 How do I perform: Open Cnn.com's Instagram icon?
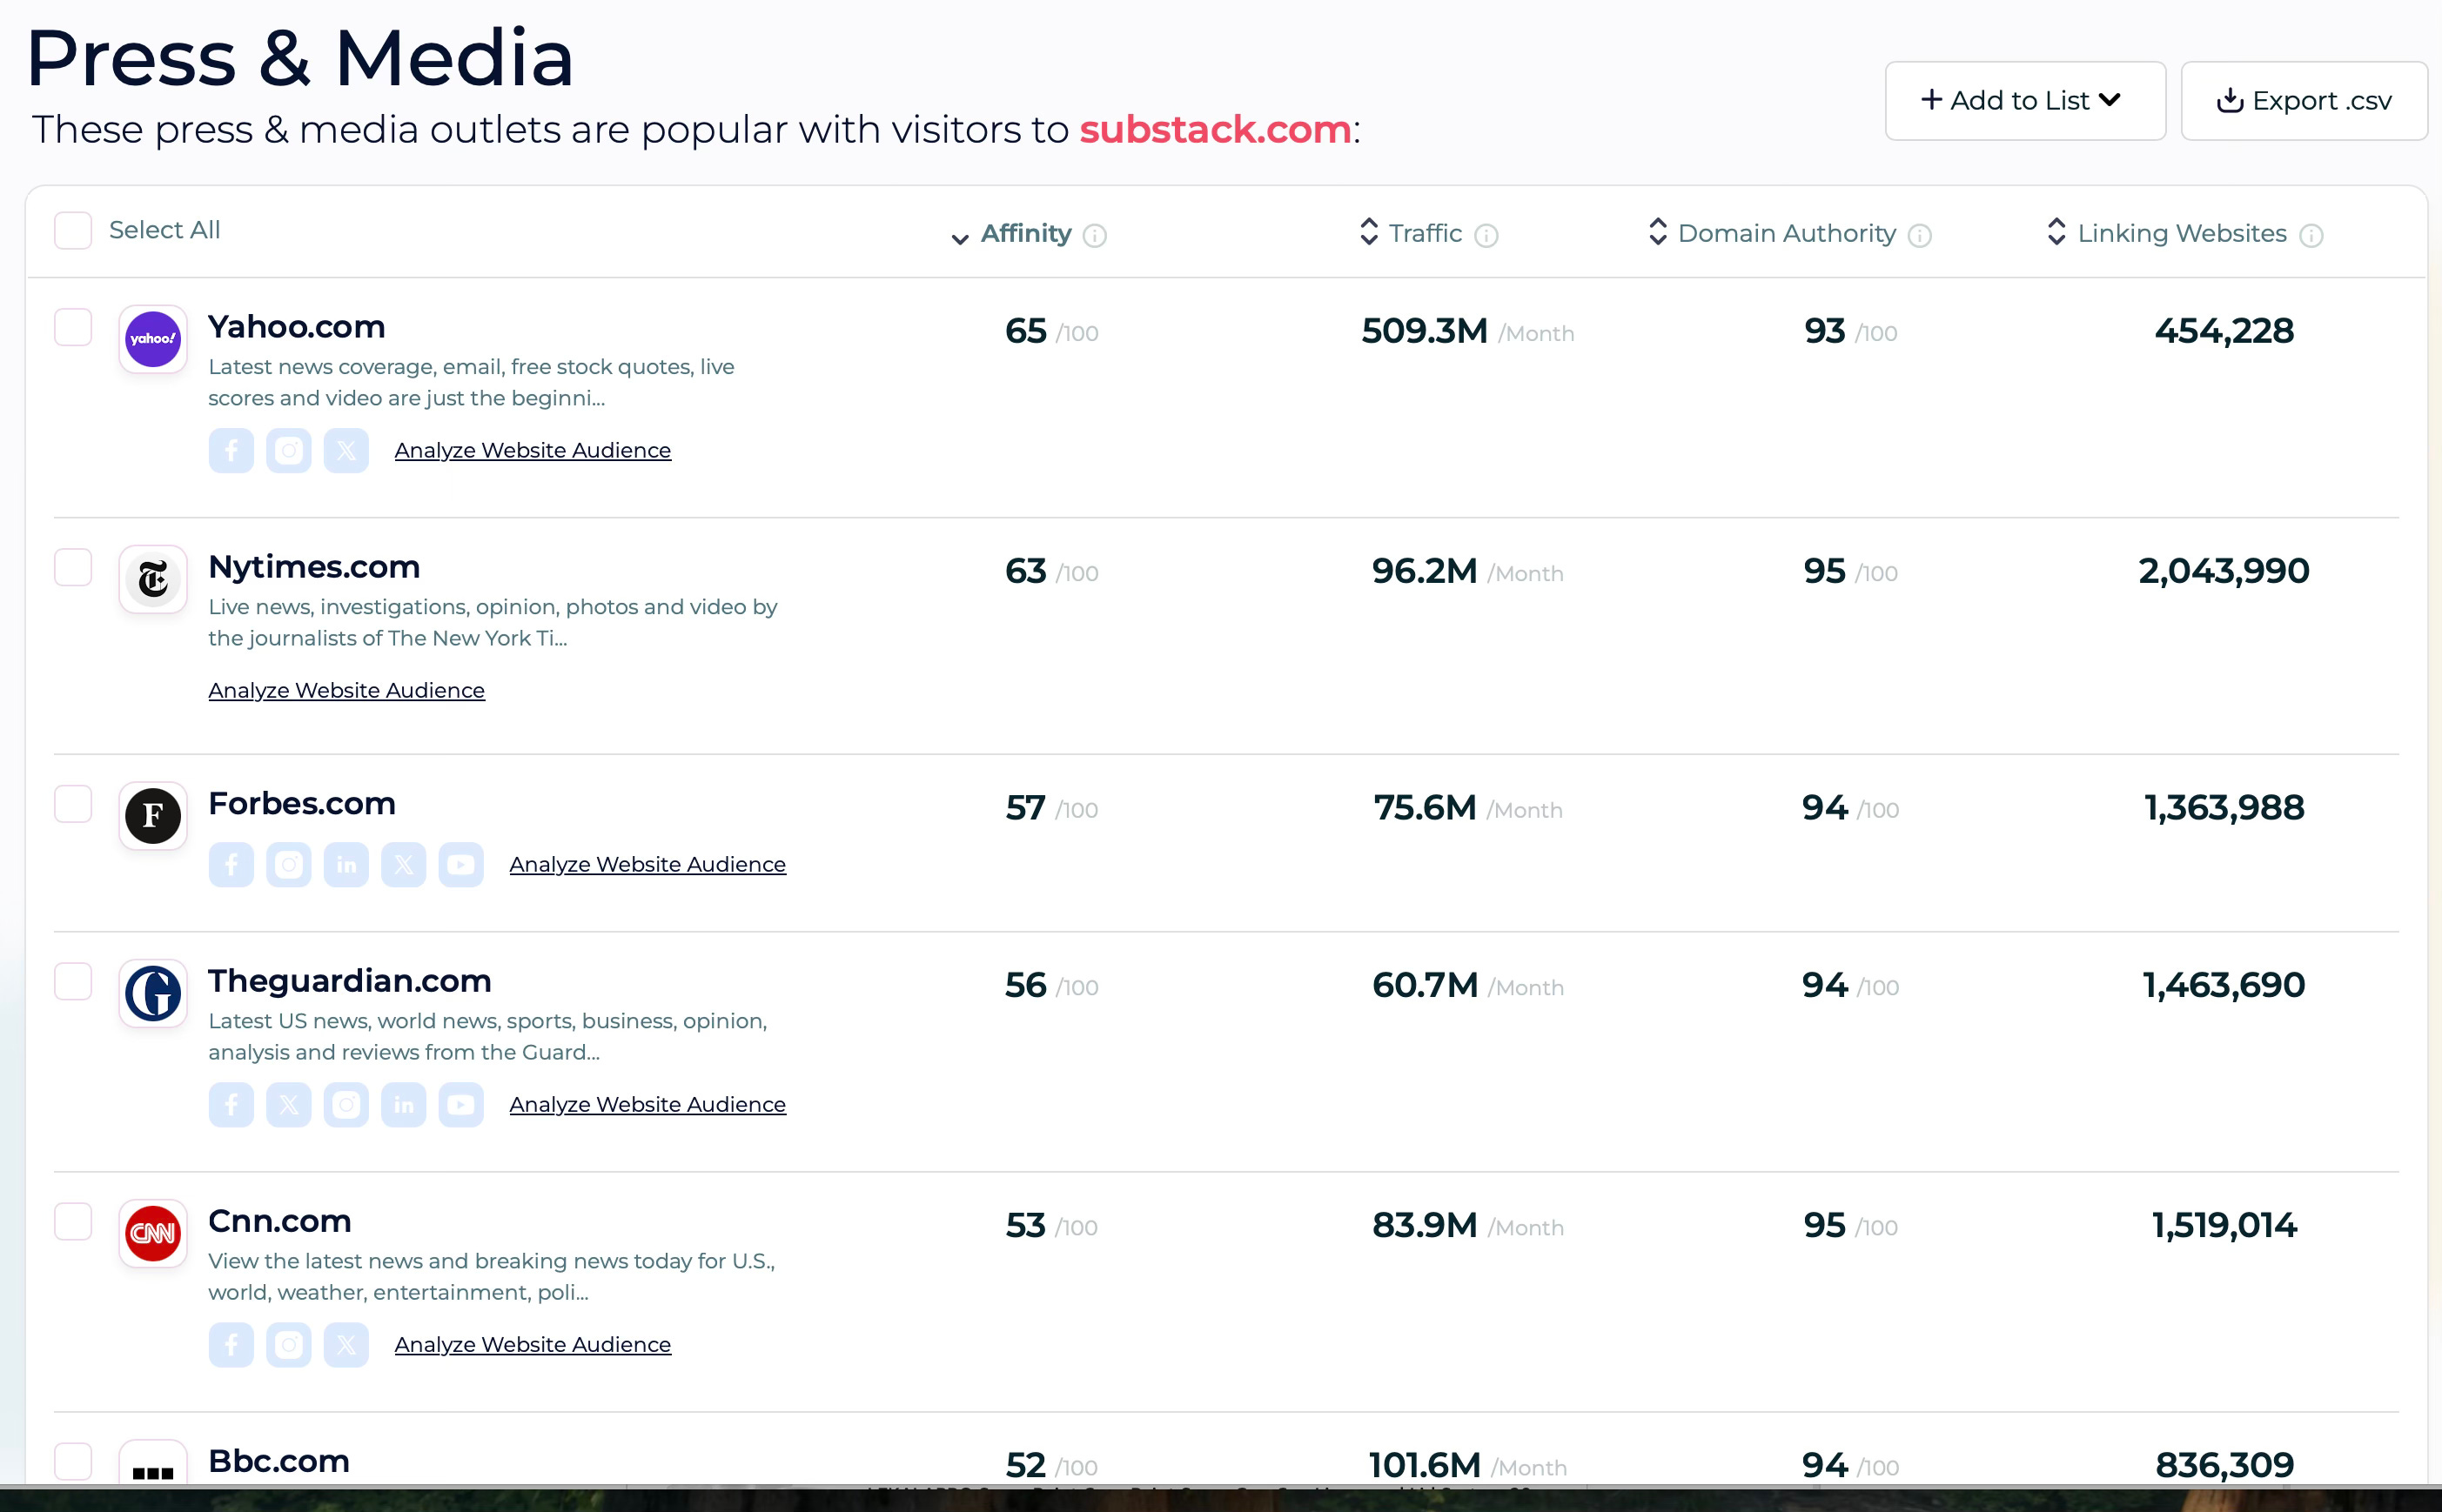(x=289, y=1344)
